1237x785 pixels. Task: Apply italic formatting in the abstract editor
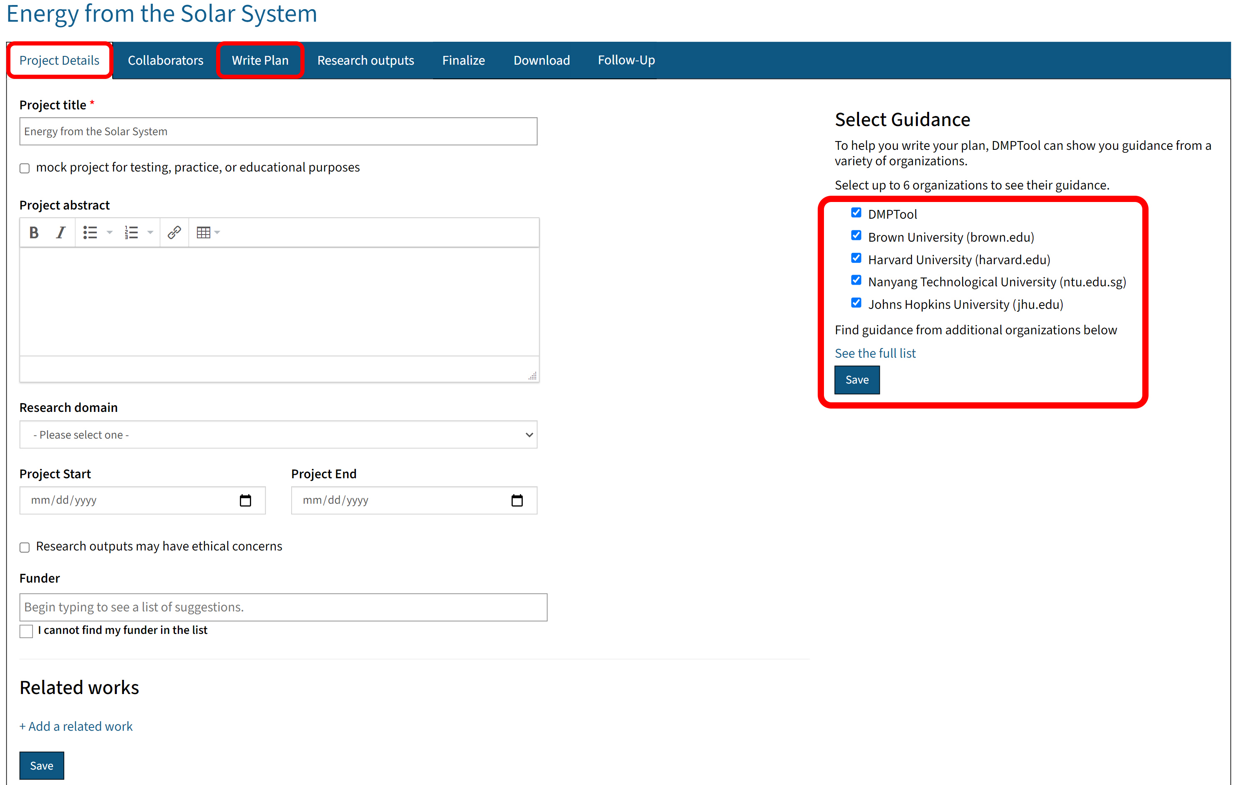point(60,232)
